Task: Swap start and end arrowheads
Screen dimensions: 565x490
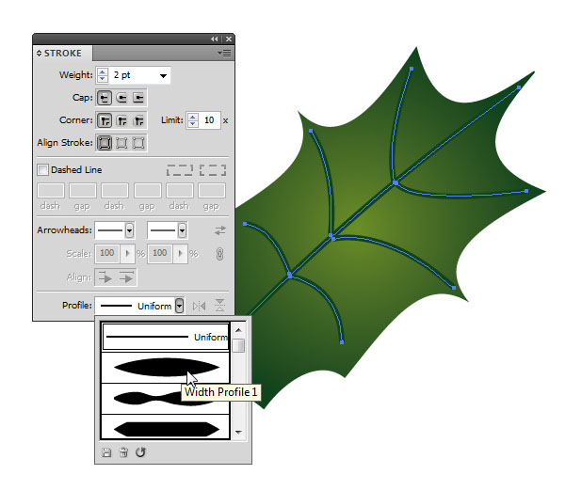Action: [220, 230]
